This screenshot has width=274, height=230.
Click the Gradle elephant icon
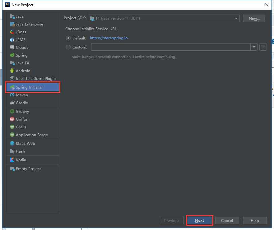(12, 103)
